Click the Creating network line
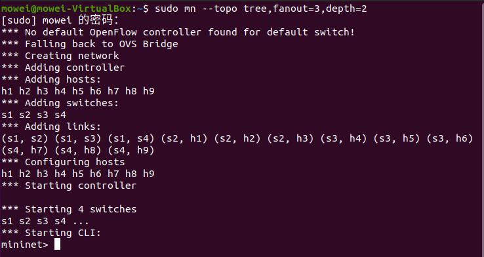 click(60, 56)
